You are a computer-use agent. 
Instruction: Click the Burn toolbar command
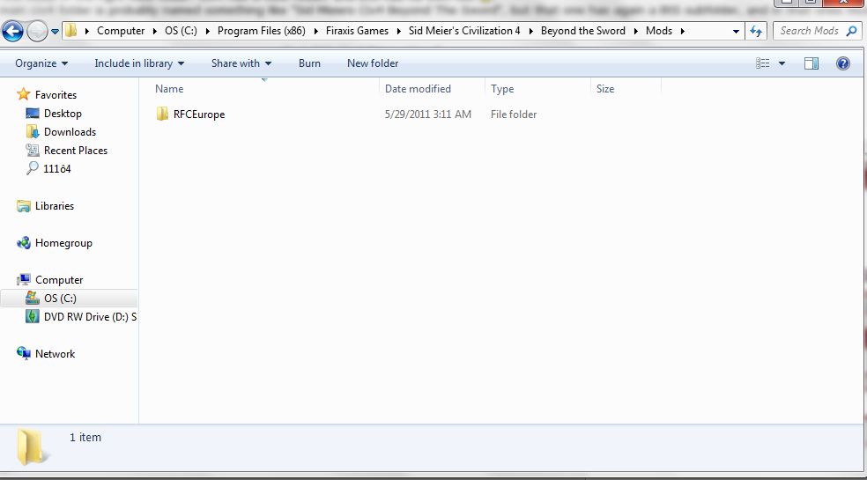coord(309,63)
